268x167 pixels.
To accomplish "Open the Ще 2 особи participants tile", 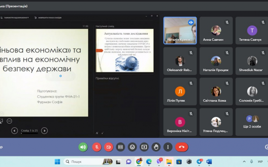I will [252, 122].
